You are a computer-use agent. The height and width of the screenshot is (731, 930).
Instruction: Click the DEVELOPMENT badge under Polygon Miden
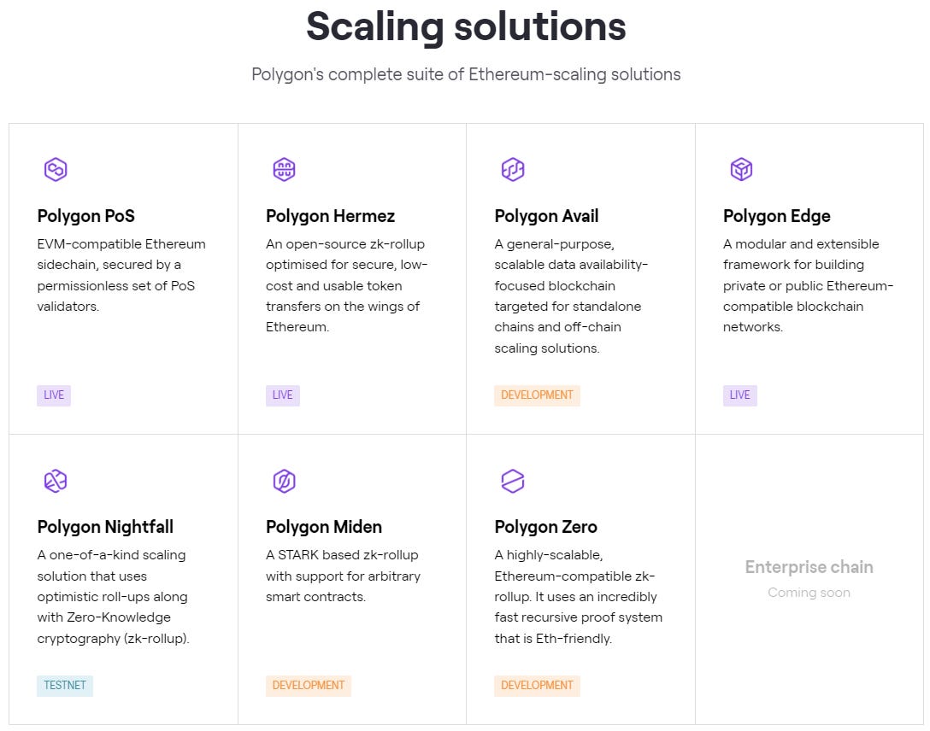click(x=309, y=686)
